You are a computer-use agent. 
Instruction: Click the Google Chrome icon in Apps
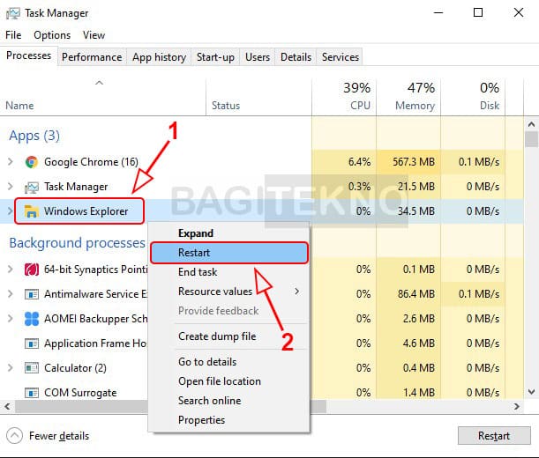point(32,162)
